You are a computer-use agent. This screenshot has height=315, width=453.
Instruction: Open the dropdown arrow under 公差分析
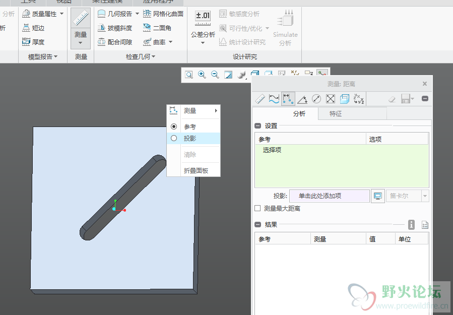203,43
